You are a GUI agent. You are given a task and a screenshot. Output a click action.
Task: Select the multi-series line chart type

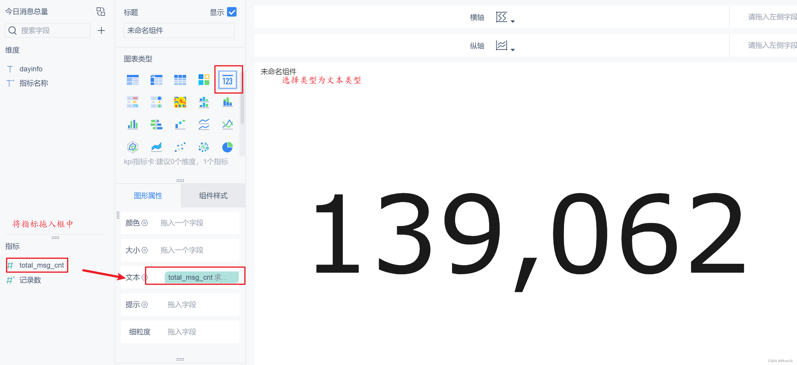pyautogui.click(x=227, y=125)
